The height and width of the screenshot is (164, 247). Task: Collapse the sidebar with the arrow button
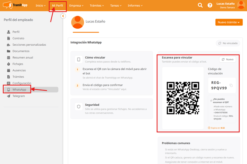(63, 16)
